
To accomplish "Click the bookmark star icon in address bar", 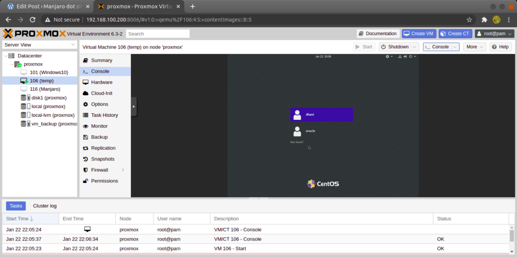I will click(x=469, y=20).
